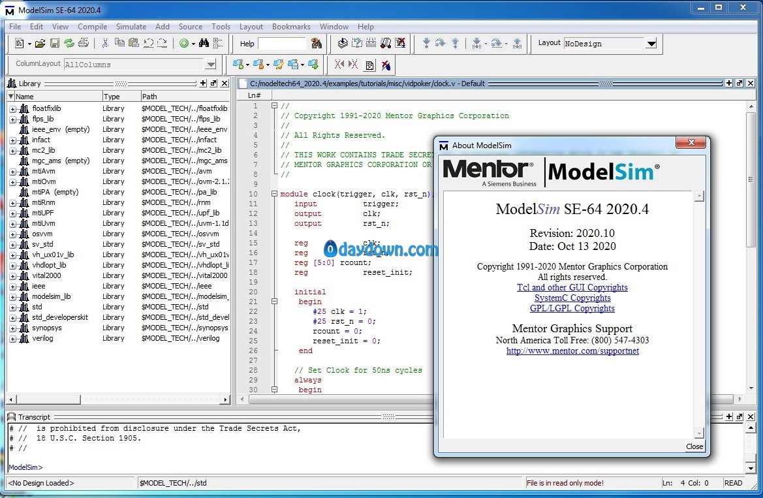763x498 pixels.
Task: Click the Library panel horizontal scrollbar thumb
Action: click(x=48, y=399)
